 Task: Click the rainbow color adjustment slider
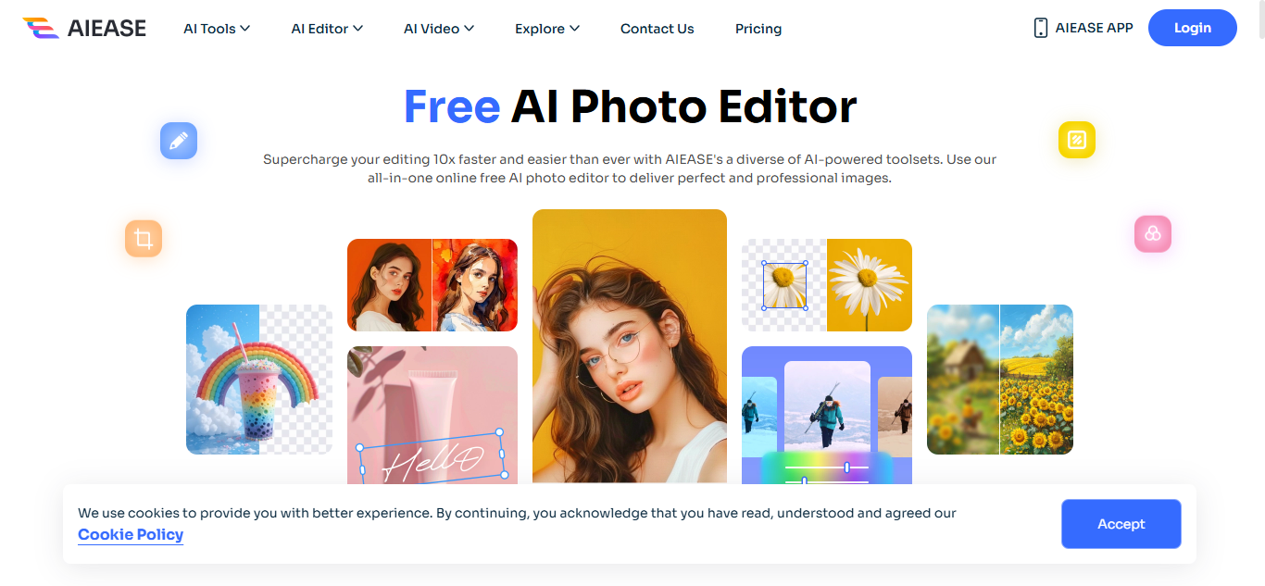click(x=827, y=468)
